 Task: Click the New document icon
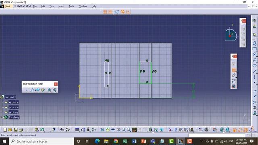pos(5,130)
